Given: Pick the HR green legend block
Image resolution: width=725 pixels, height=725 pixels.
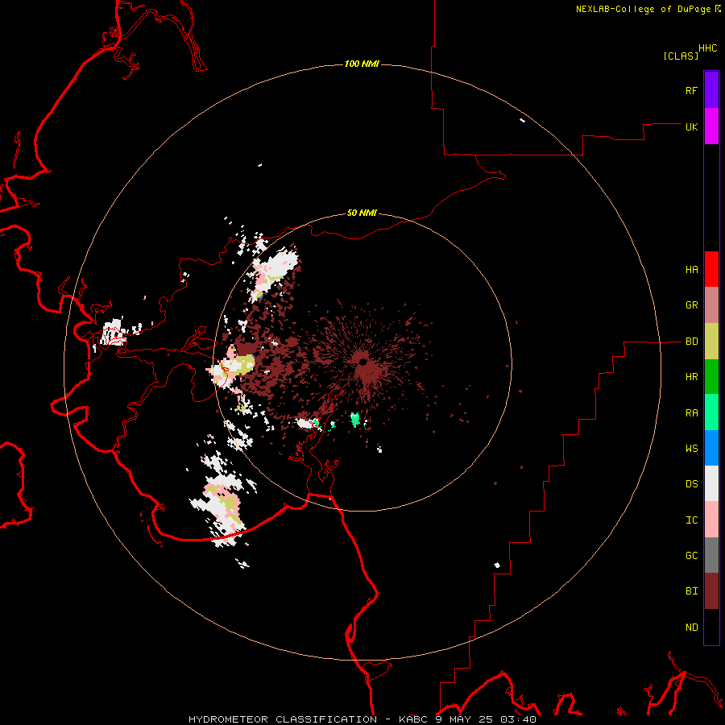Looking at the screenshot, I should pyautogui.click(x=711, y=377).
